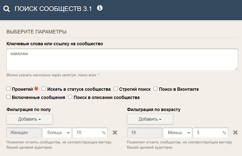The image size is (242, 156).
Task: Enable the Прометей checkbox
Action: 8,89
